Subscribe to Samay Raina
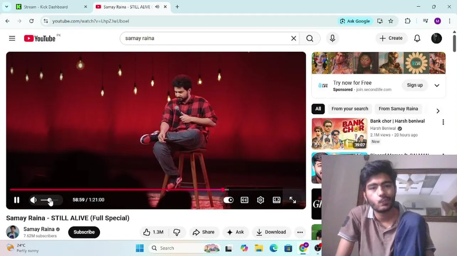The image size is (457, 256). (84, 232)
